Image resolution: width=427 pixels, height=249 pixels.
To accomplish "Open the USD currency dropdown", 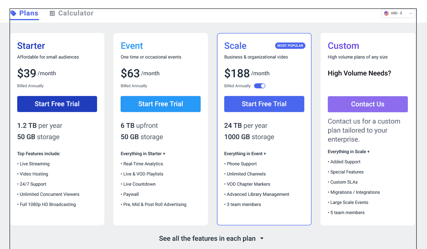I will (x=398, y=13).
